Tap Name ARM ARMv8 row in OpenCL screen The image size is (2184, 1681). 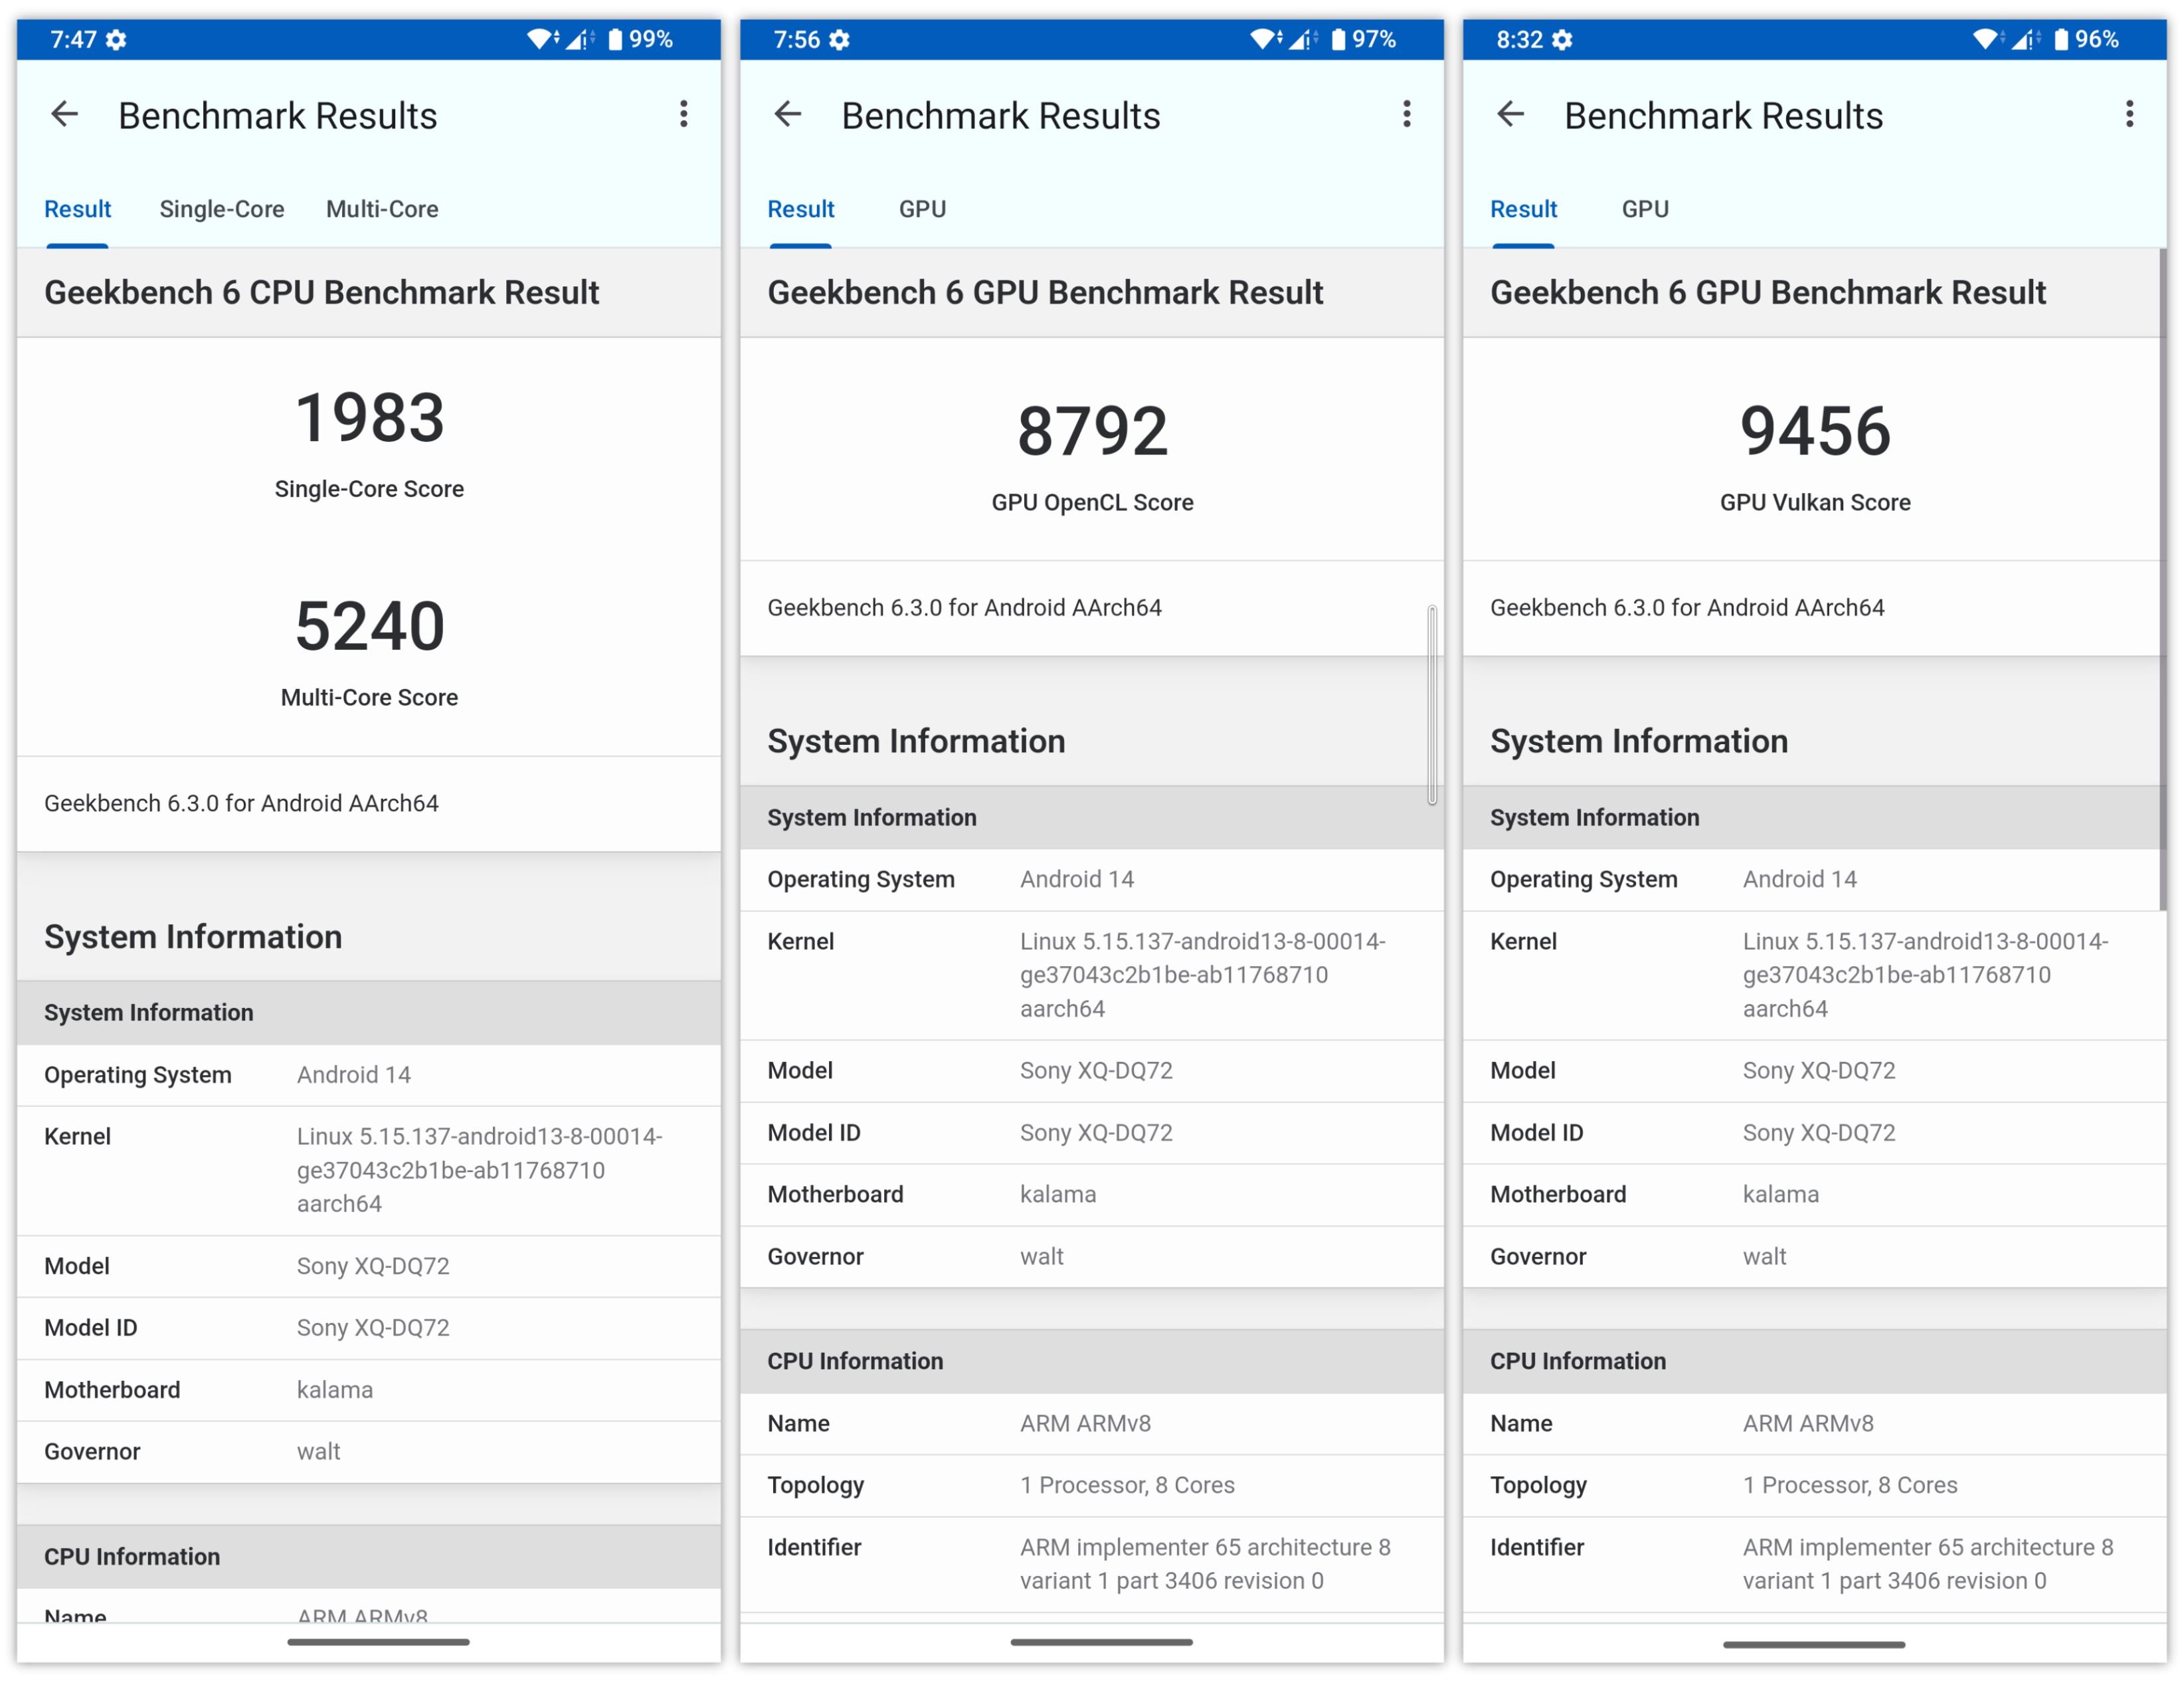coord(1092,1423)
